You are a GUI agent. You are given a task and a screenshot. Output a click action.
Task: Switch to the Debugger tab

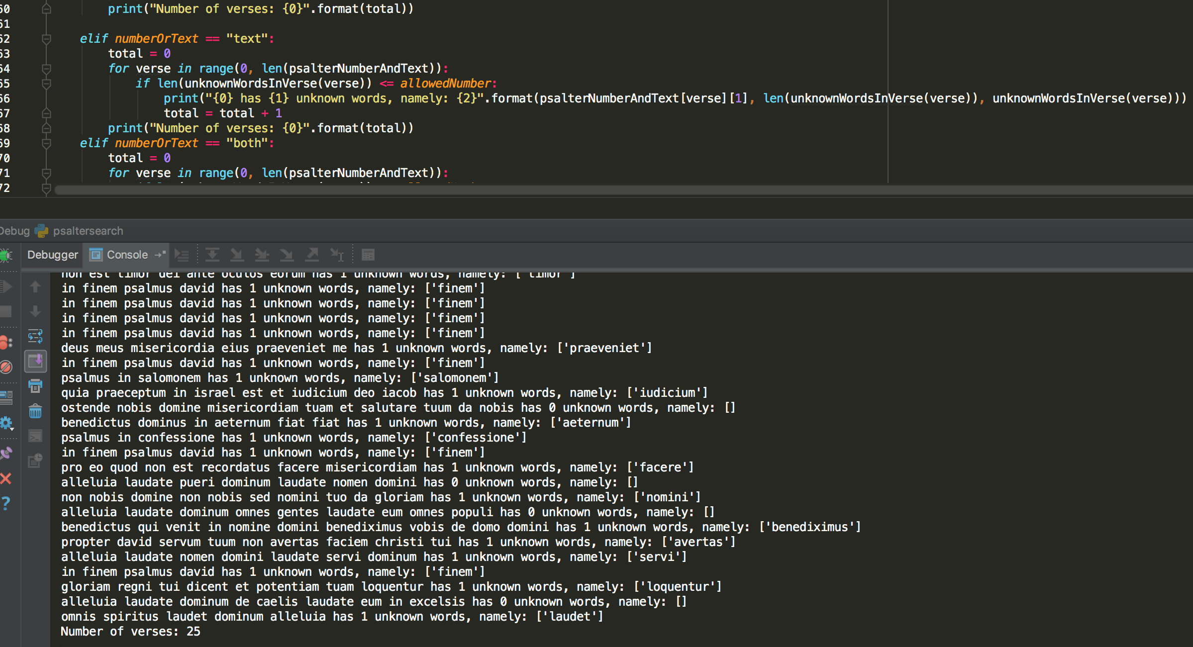(x=52, y=255)
